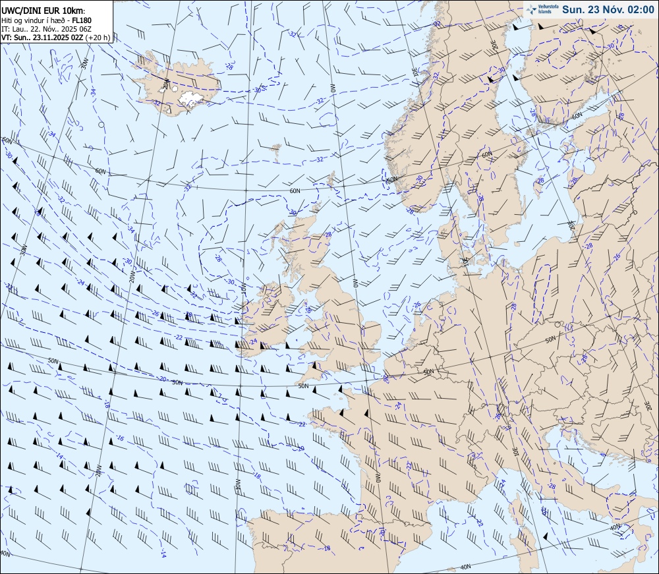Image resolution: width=659 pixels, height=574 pixels.
Task: Click the 'Sun. 23 Nóv. 02:00' timestamp
Action: [x=608, y=10]
